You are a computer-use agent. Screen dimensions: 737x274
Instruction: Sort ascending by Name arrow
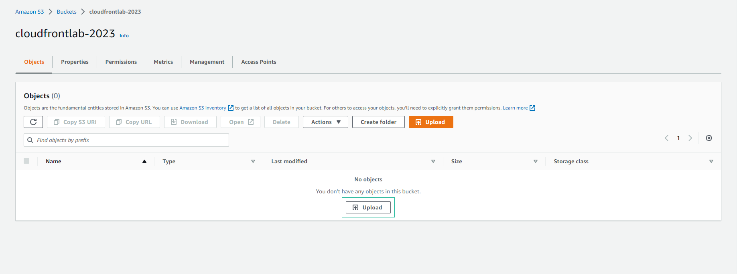144,161
